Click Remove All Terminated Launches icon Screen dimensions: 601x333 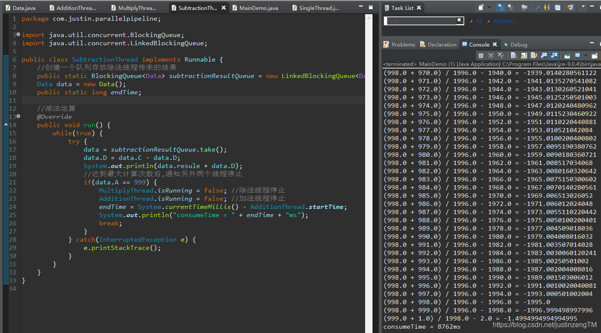click(x=501, y=56)
